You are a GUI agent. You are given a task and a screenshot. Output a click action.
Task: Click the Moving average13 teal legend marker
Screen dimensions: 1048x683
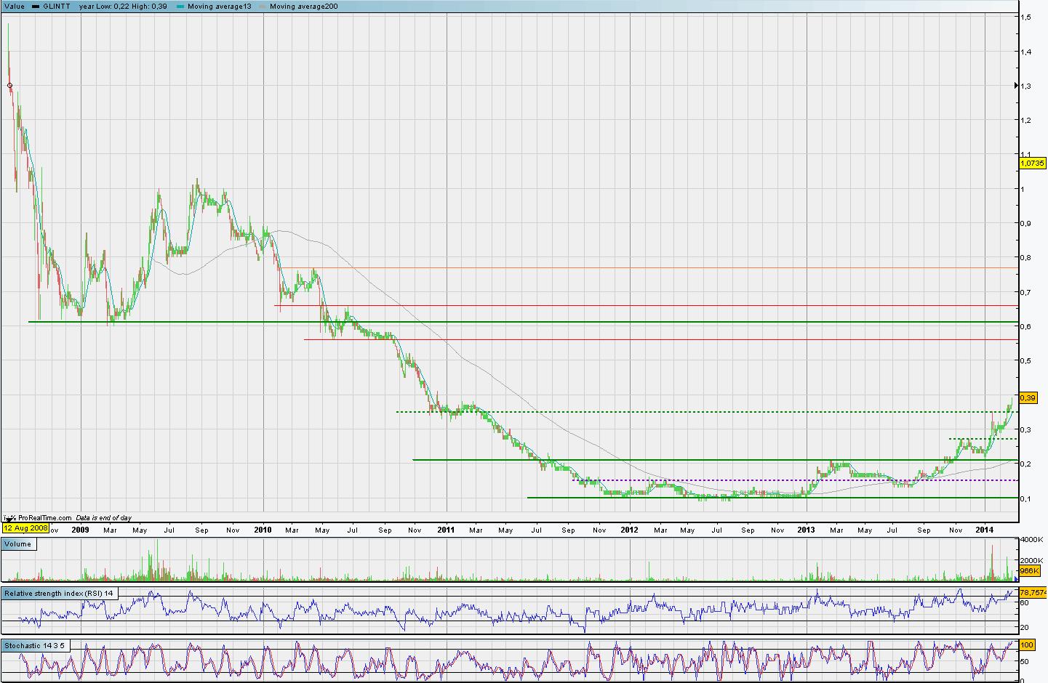coord(181,7)
